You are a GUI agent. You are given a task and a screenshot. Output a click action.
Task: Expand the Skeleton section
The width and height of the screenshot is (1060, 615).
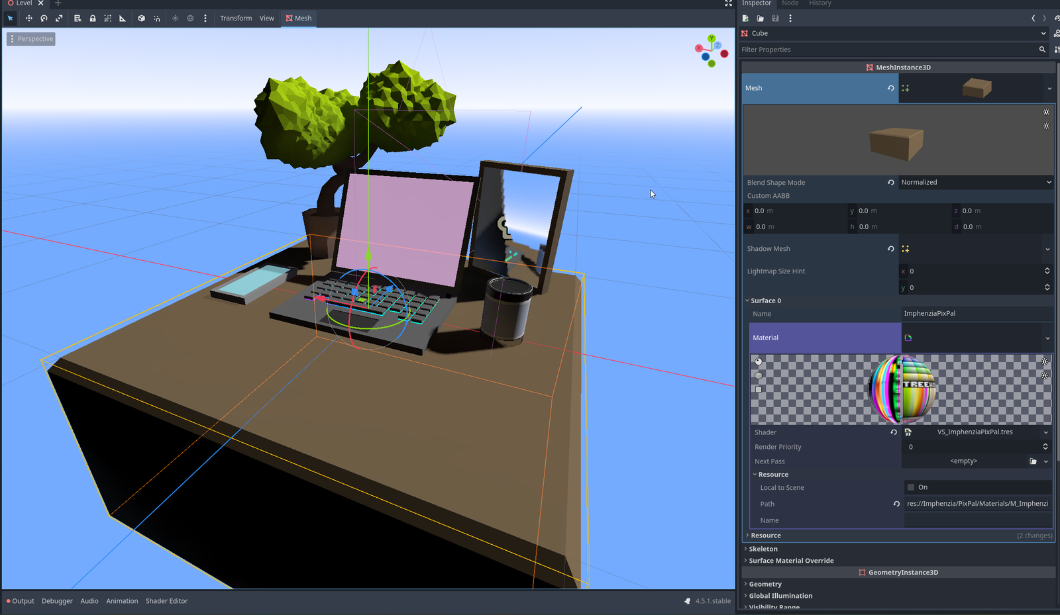[763, 549]
